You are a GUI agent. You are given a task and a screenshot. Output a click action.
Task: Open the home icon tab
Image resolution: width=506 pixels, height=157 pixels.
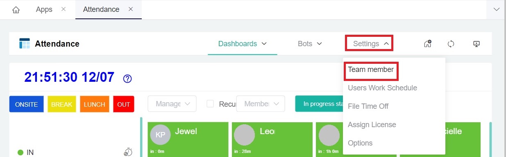coord(16,9)
